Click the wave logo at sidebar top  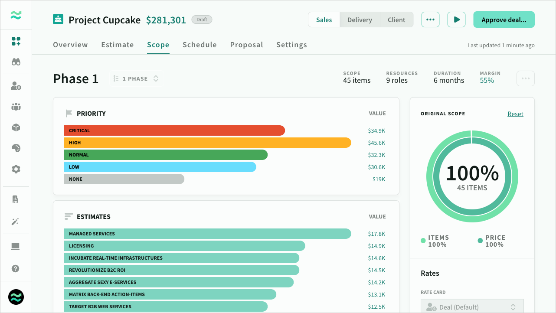tap(16, 15)
